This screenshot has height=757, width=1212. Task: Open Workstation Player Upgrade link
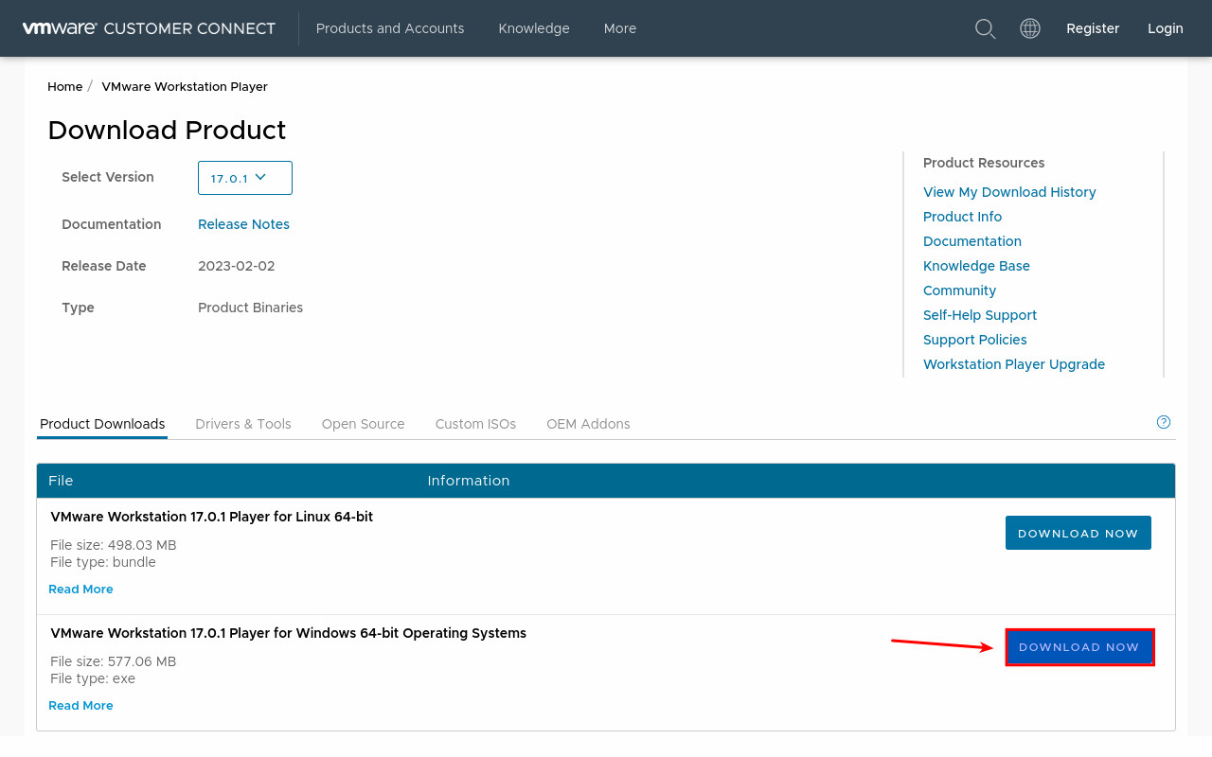click(1014, 364)
